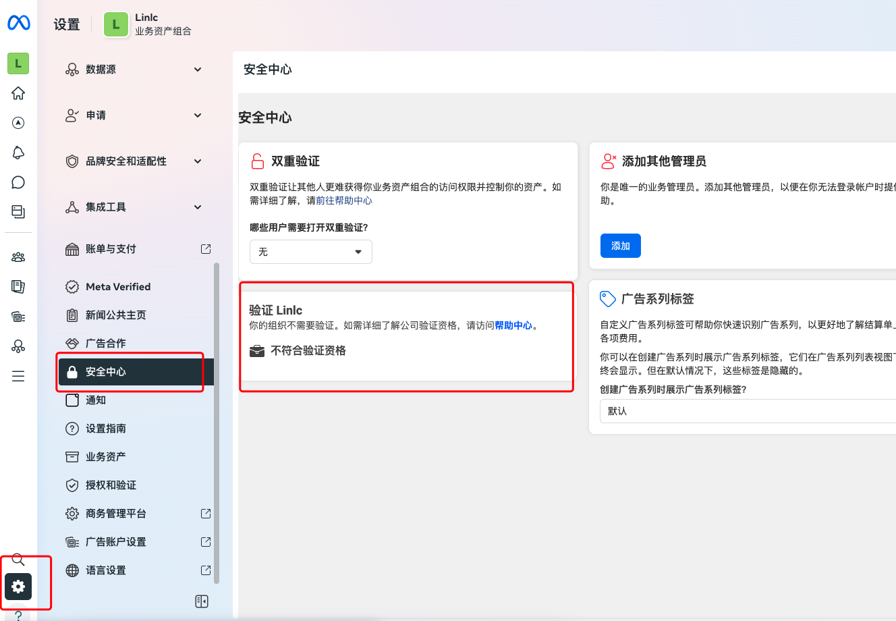Open the news feed icon in rail
Viewport: 896px width, 621px height.
(x=18, y=287)
